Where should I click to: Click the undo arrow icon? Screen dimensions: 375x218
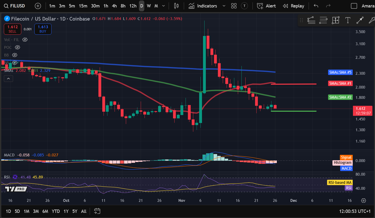316,6
